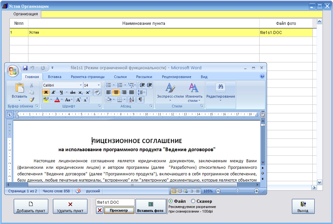Toggle bold formatting (Ж) in the ribbon
This screenshot has height=224, width=333.
click(x=46, y=92)
